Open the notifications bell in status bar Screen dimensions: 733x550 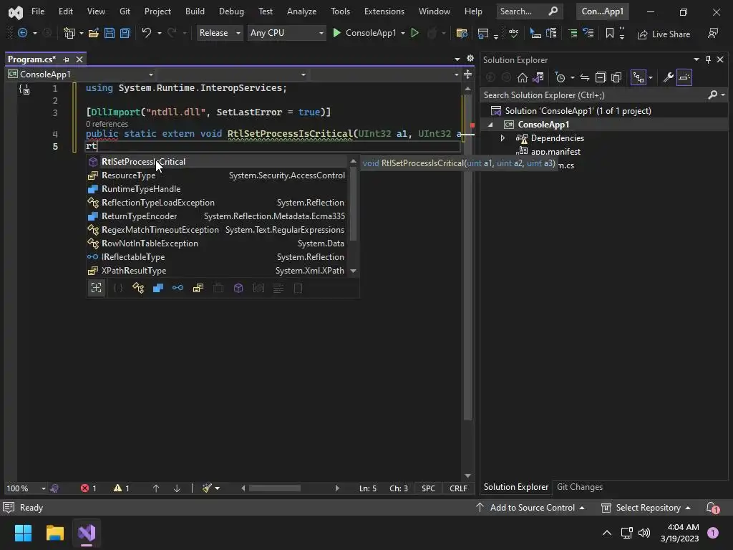(712, 508)
